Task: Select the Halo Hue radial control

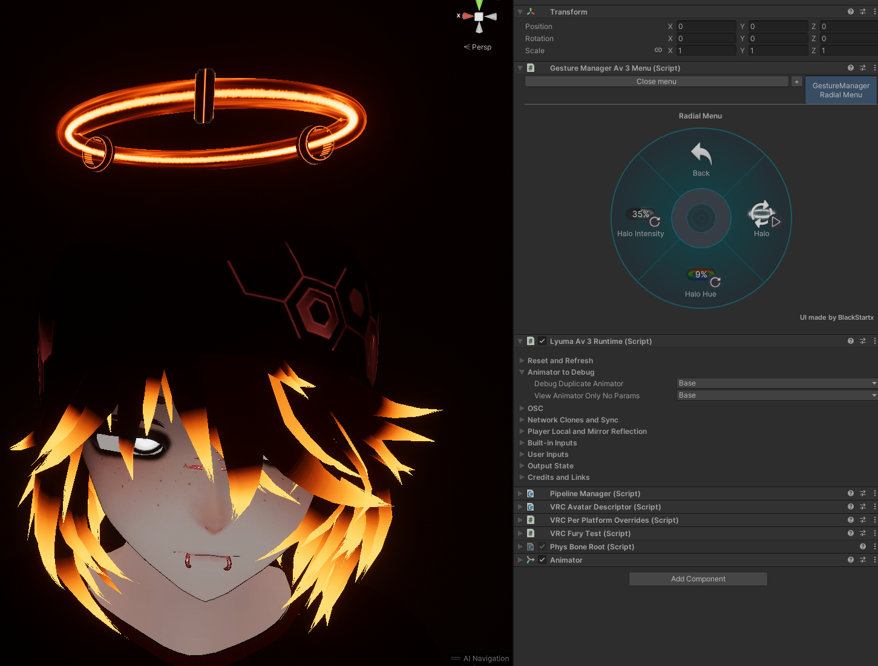Action: (x=701, y=282)
